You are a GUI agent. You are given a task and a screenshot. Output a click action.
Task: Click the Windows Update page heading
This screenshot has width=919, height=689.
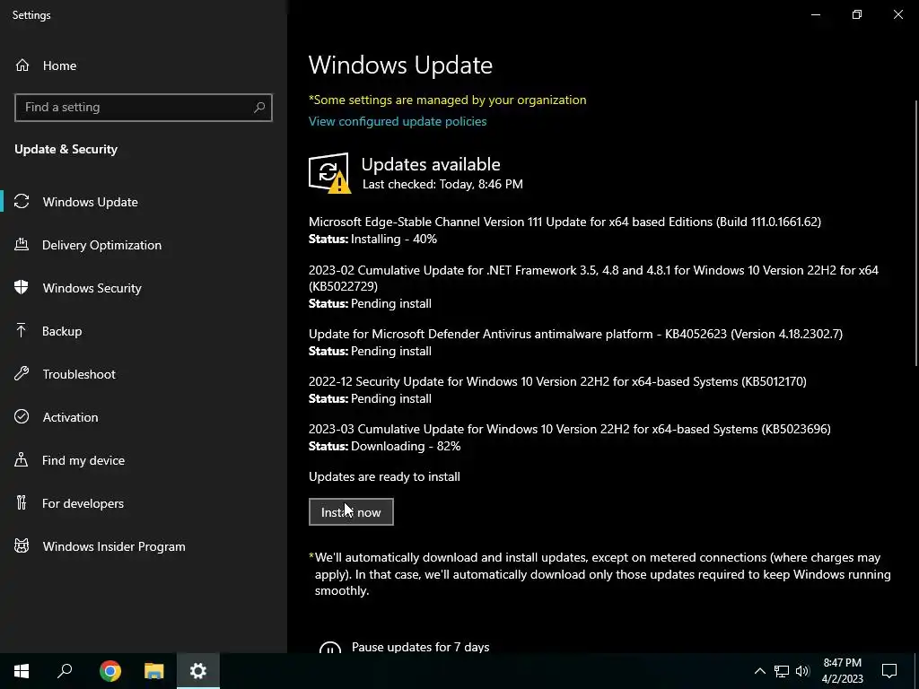400,65
